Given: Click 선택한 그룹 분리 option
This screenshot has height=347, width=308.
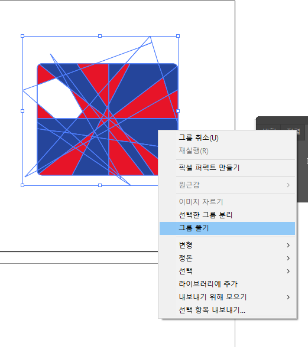Looking at the screenshot, I should pyautogui.click(x=227, y=215).
